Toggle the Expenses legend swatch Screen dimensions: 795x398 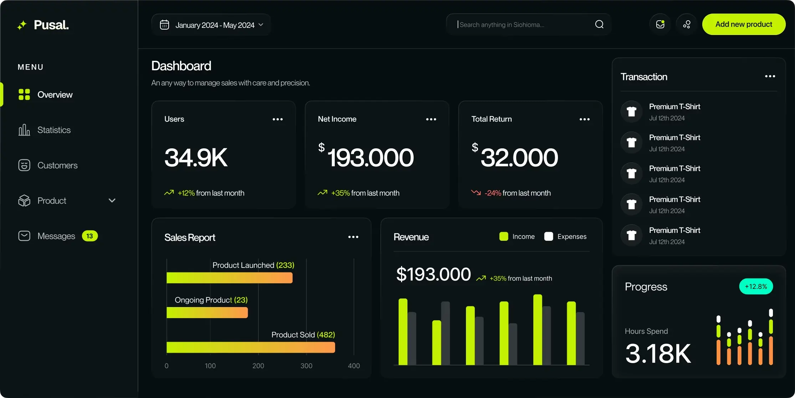(x=549, y=236)
